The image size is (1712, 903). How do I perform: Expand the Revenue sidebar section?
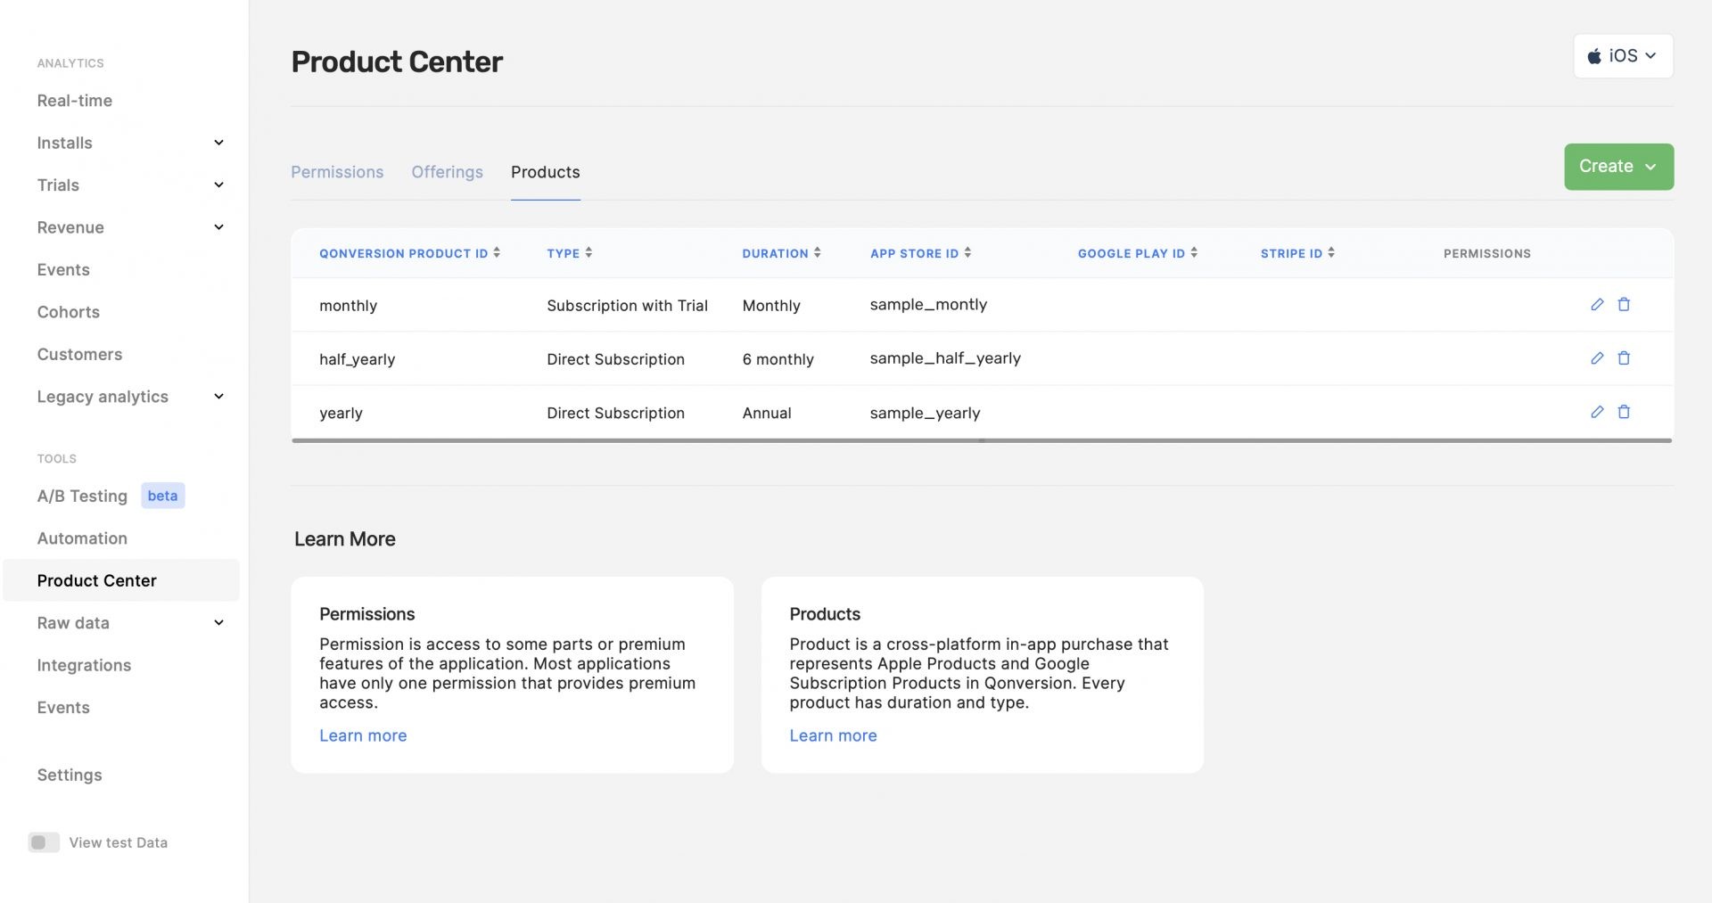pyautogui.click(x=218, y=227)
